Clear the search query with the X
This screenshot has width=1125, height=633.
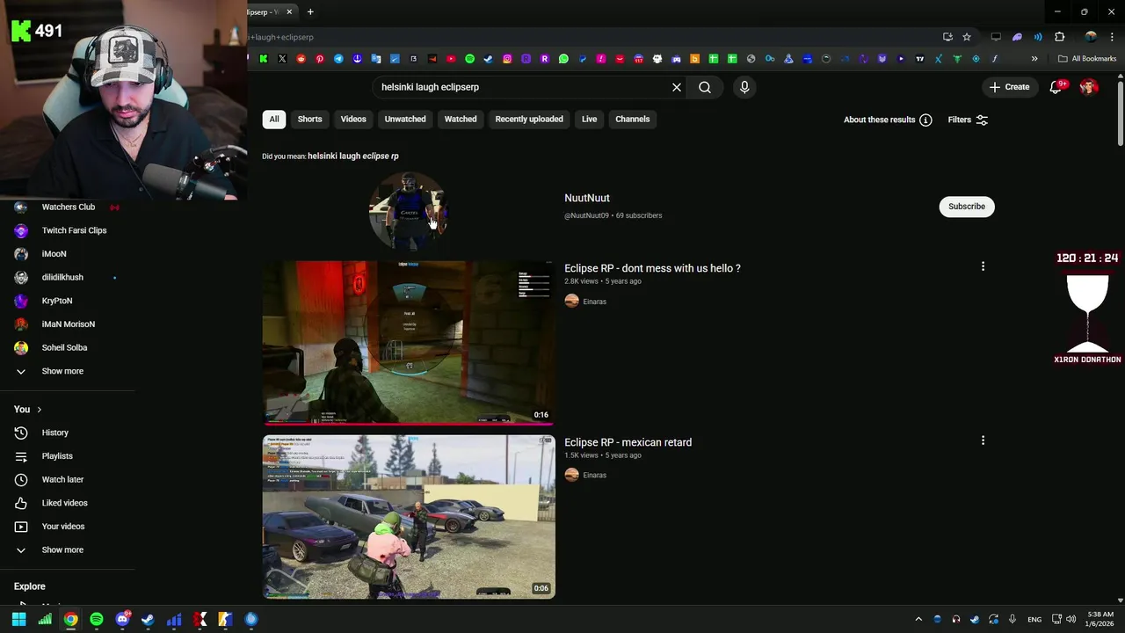(x=677, y=87)
